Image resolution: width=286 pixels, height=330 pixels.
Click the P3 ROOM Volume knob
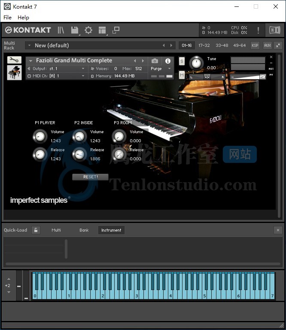(x=119, y=136)
